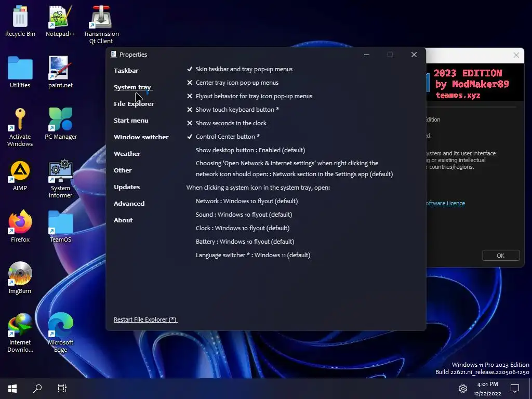The height and width of the screenshot is (399, 532).
Task: Open Transmission Qt Client shortcut
Action: [x=101, y=24]
